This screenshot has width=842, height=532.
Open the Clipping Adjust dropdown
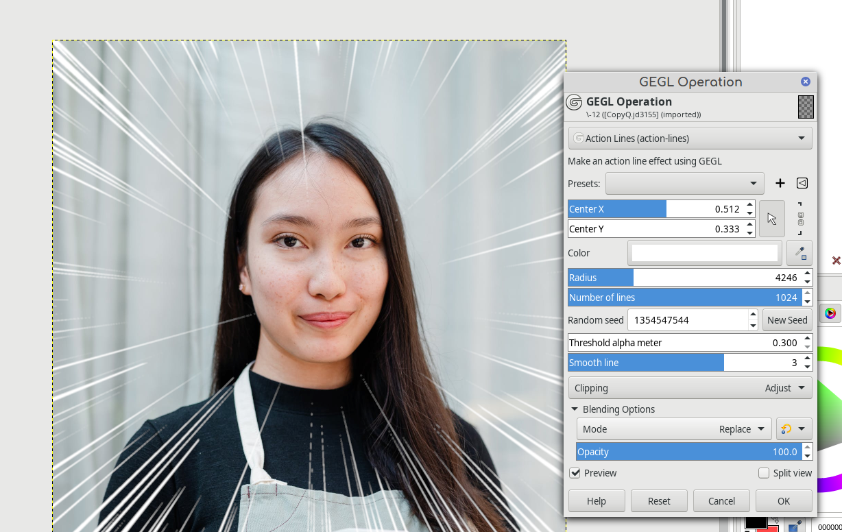coord(690,388)
